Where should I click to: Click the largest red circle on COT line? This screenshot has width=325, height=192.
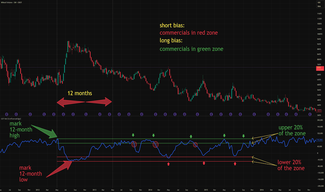[x=156, y=145]
